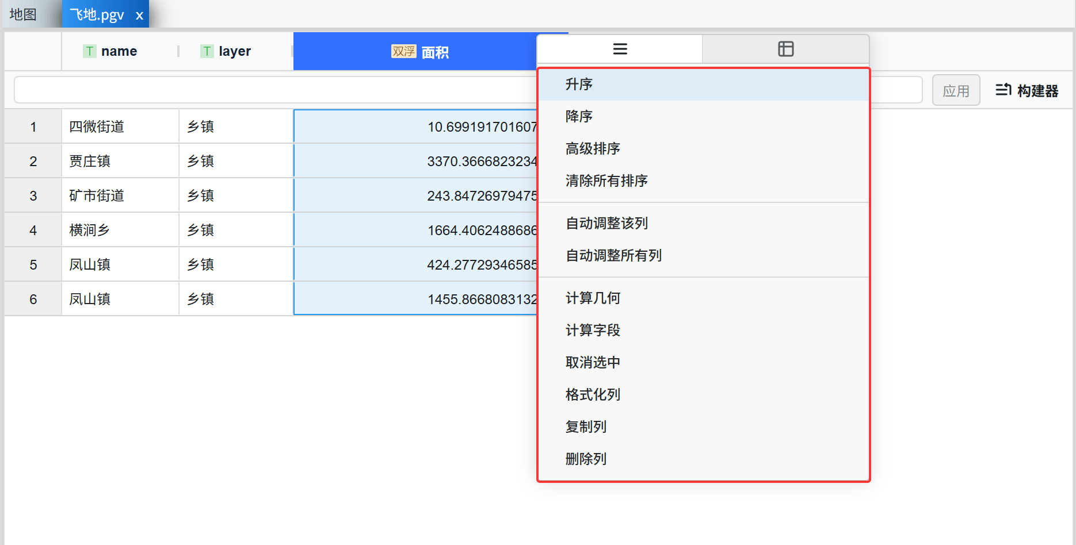Viewport: 1076px width, 545px height.
Task: Click the text type icon beside name
Action: (90, 51)
